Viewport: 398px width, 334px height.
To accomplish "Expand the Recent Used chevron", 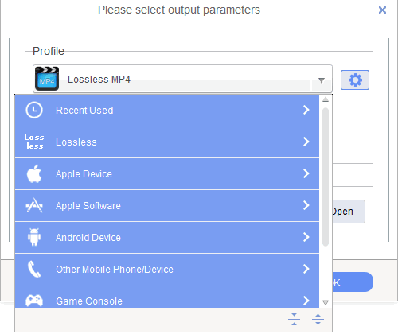I will point(306,110).
